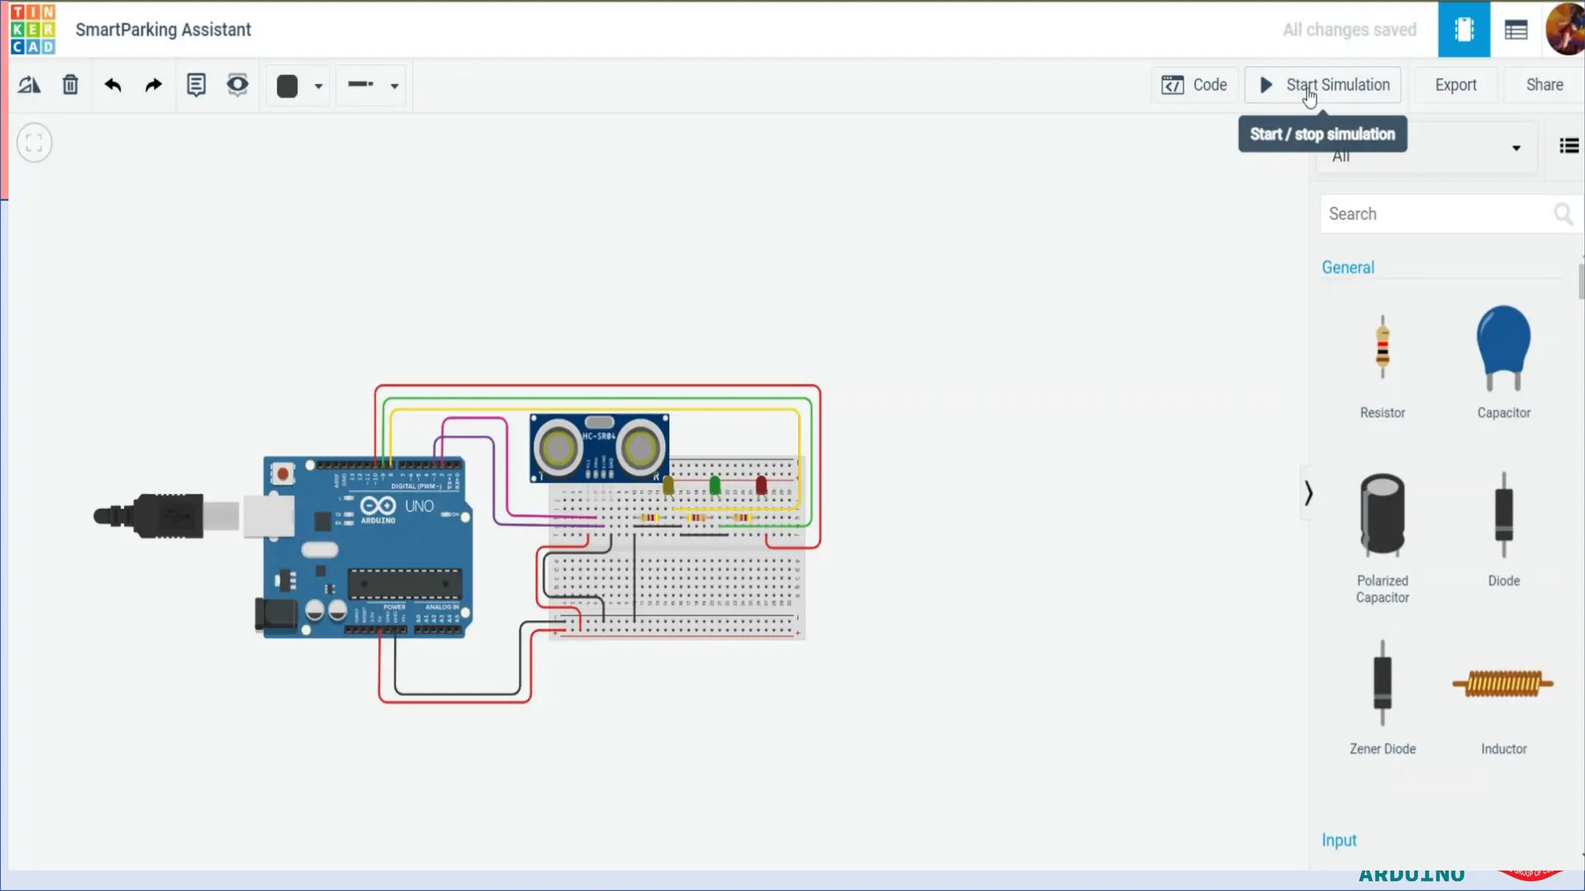Open the wire type dropdown arrow

395,87
